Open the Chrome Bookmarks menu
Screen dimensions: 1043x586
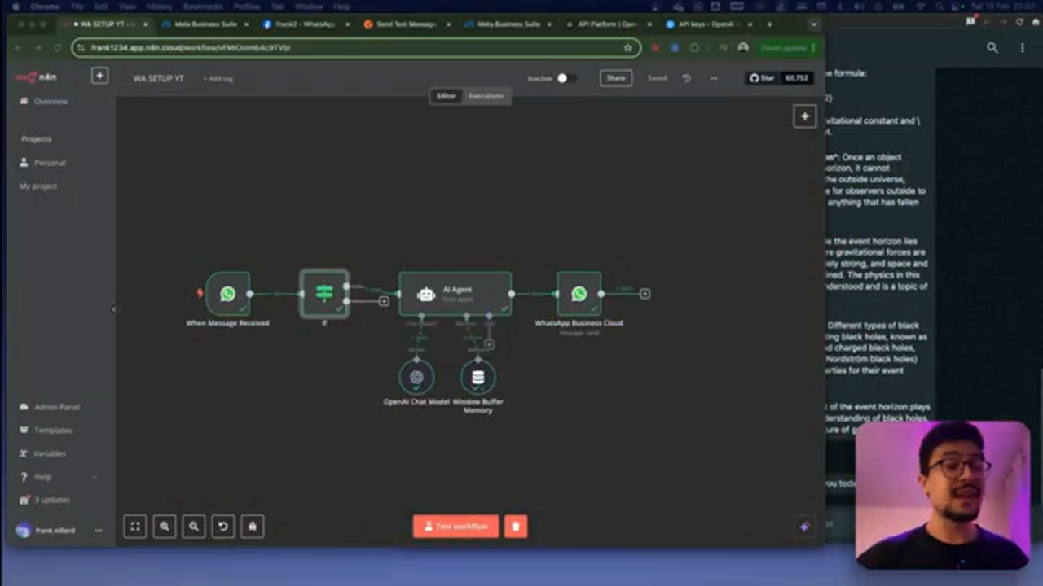(202, 7)
